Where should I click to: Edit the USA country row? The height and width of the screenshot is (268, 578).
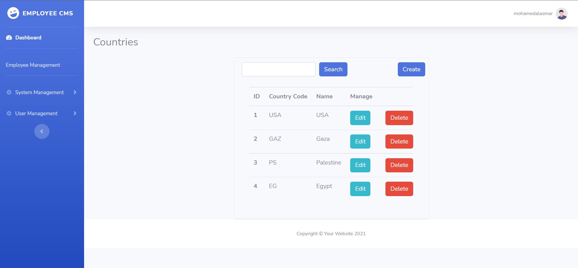[360, 118]
